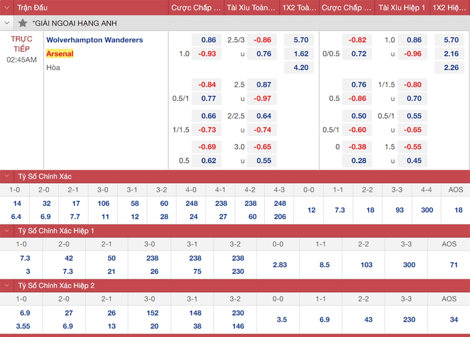Collapse the Tỷ Số Chính Xác section
The height and width of the screenshot is (337, 470).
7,177
